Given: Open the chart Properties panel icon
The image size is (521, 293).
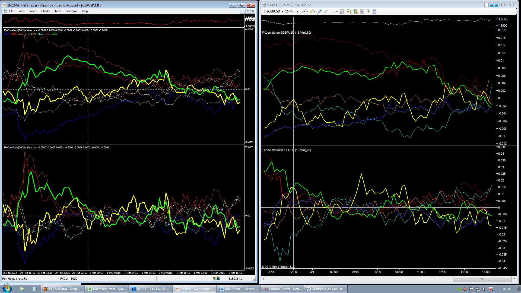Looking at the screenshot, I should pyautogui.click(x=374, y=11).
